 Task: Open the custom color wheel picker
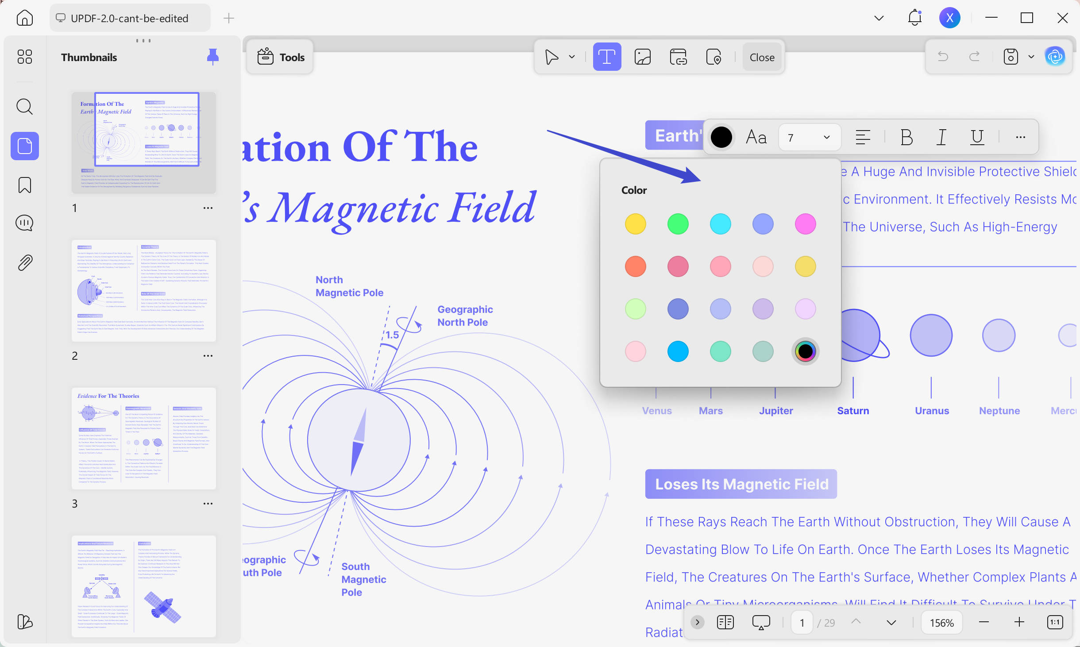tap(805, 351)
